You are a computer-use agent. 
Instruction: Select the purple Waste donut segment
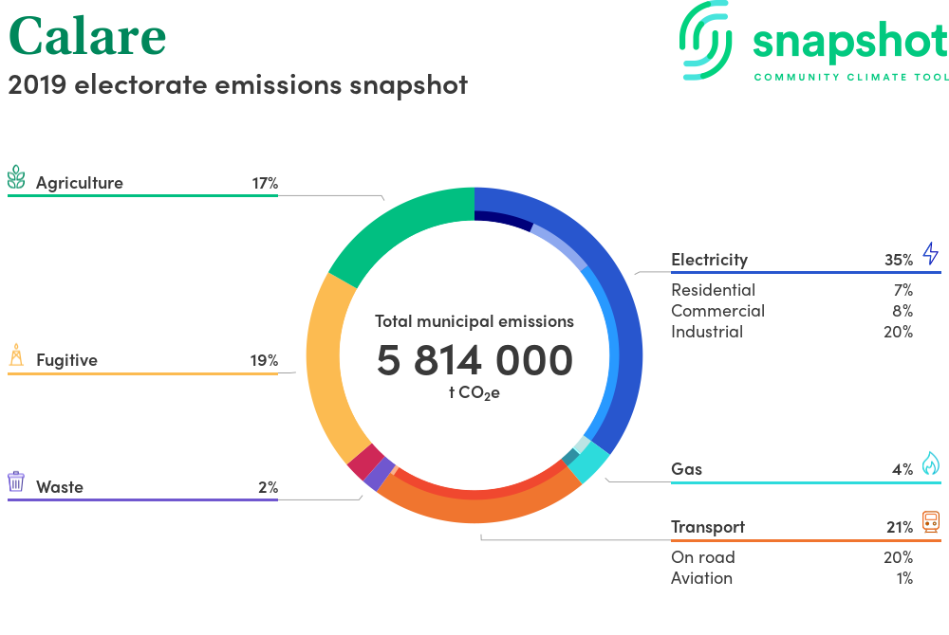pyautogui.click(x=379, y=475)
